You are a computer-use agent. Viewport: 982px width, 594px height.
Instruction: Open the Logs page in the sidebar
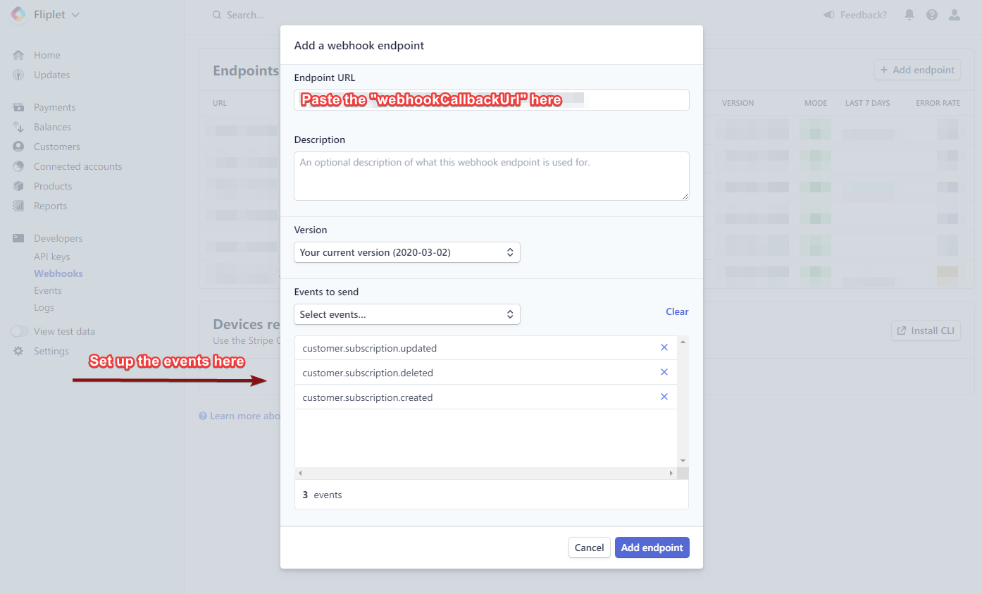click(44, 307)
